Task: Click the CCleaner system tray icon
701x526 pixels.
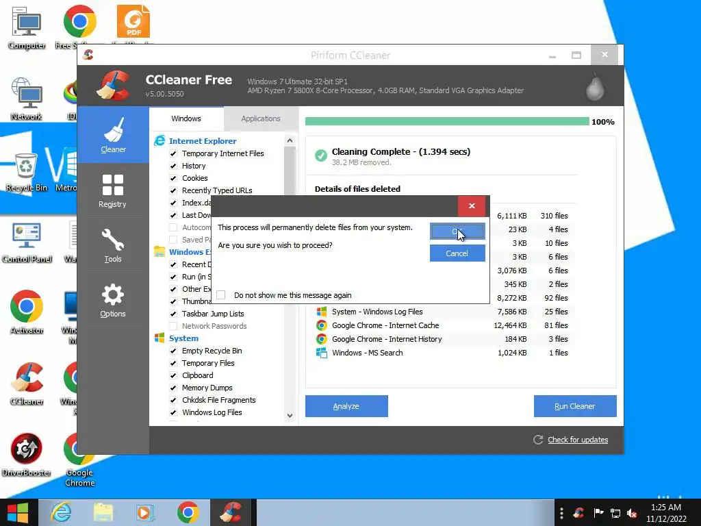Action: coord(579,513)
